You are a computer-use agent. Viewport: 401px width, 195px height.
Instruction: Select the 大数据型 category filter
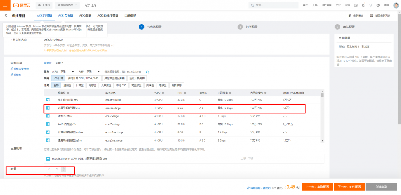point(106,85)
